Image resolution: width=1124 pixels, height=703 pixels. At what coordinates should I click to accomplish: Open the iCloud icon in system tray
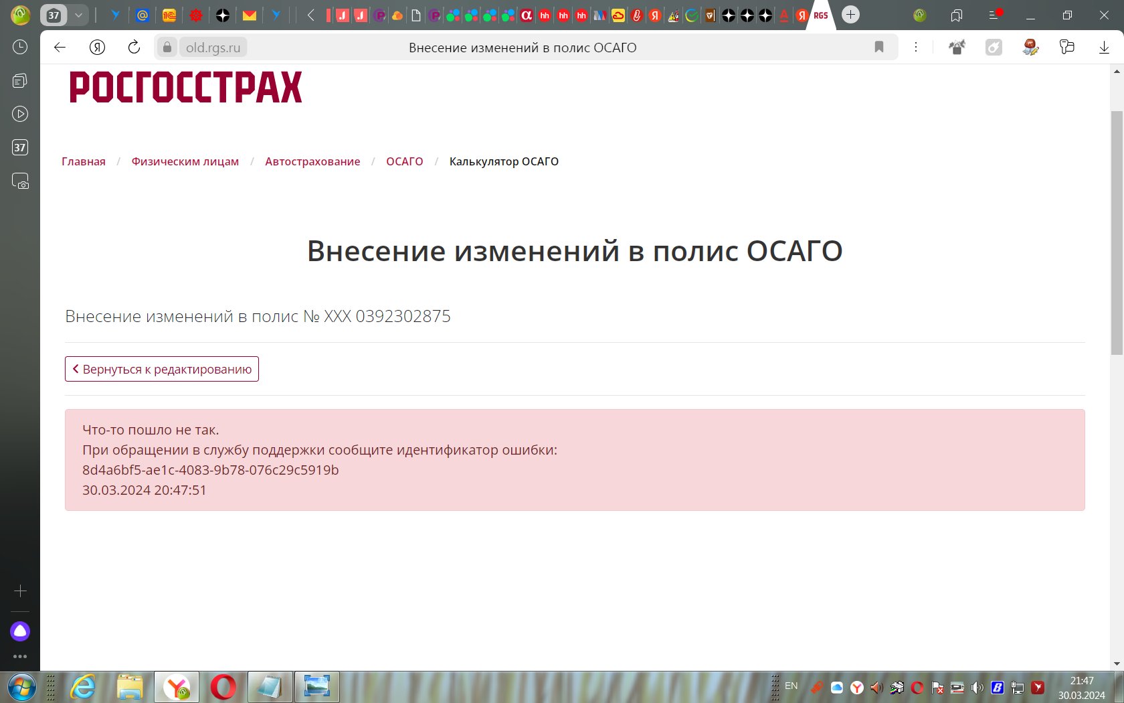pos(837,688)
